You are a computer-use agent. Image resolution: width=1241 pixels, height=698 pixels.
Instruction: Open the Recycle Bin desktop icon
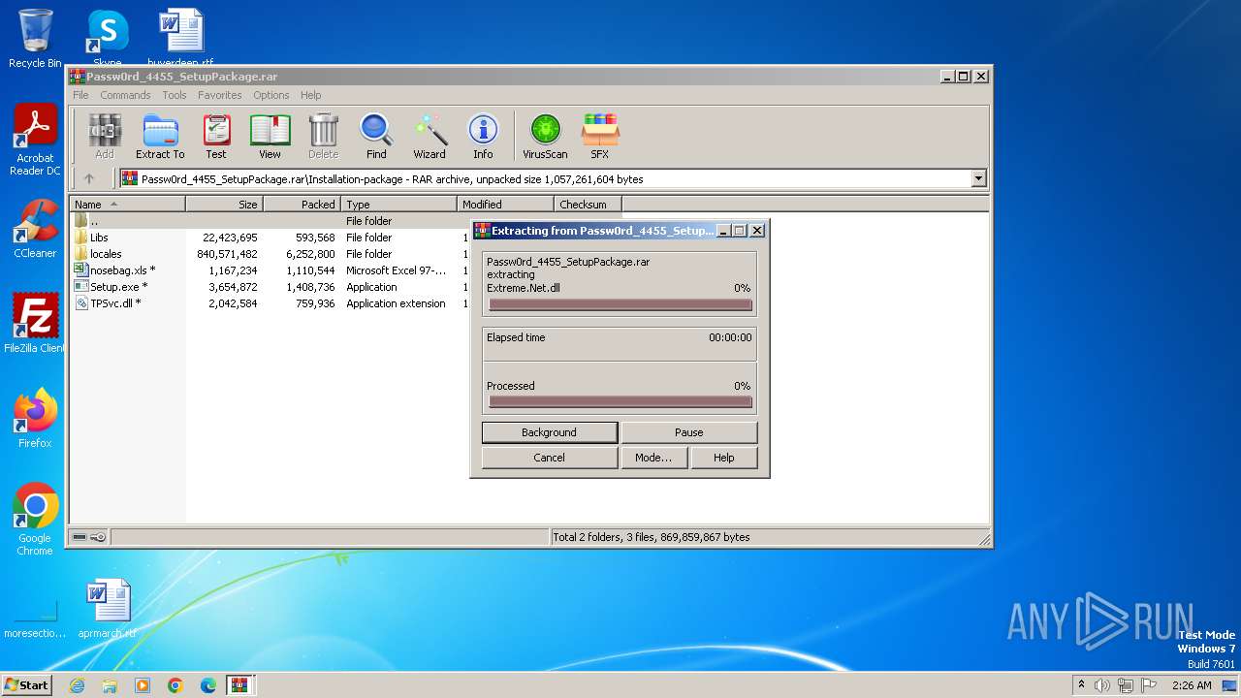click(35, 39)
